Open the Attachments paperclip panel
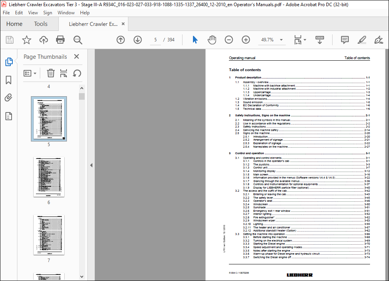This screenshot has height=281, width=389. click(x=9, y=98)
